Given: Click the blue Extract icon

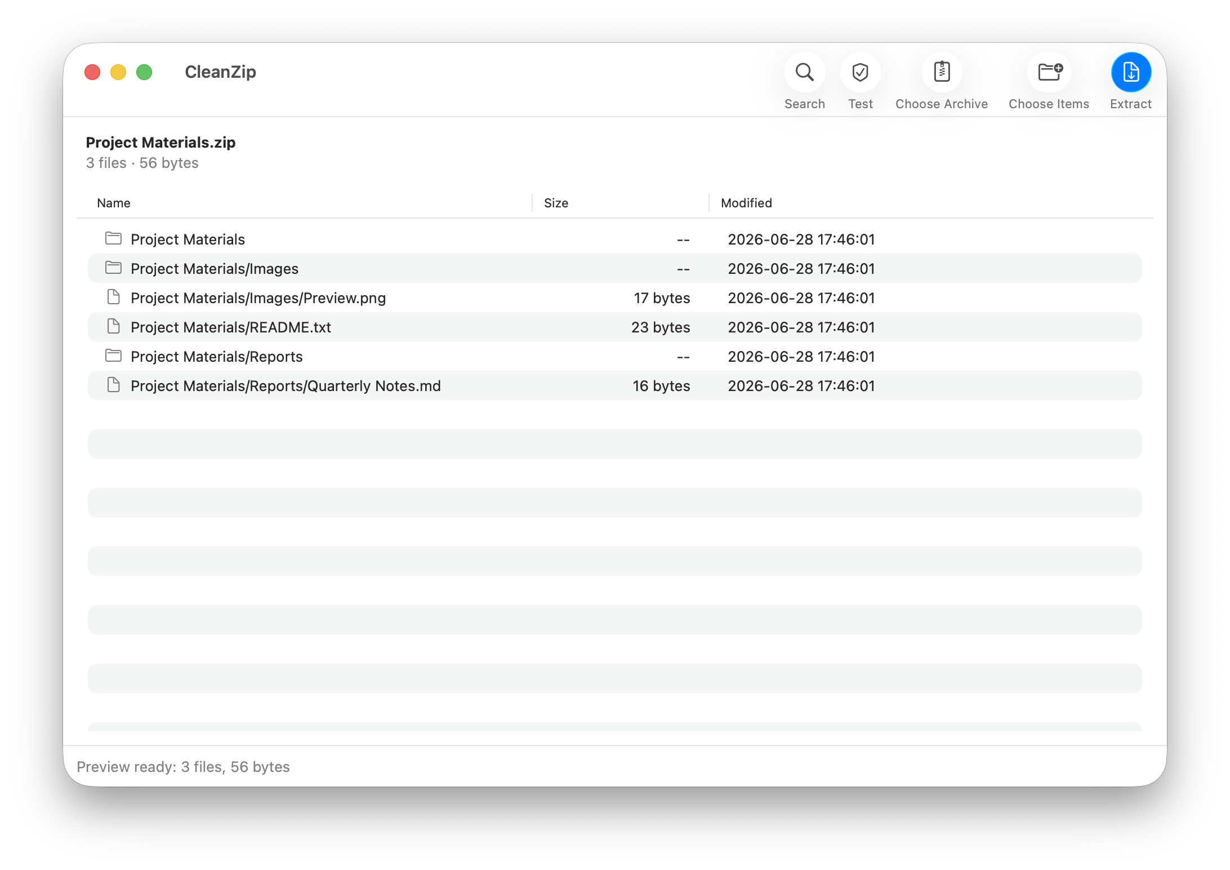Looking at the screenshot, I should 1131,72.
